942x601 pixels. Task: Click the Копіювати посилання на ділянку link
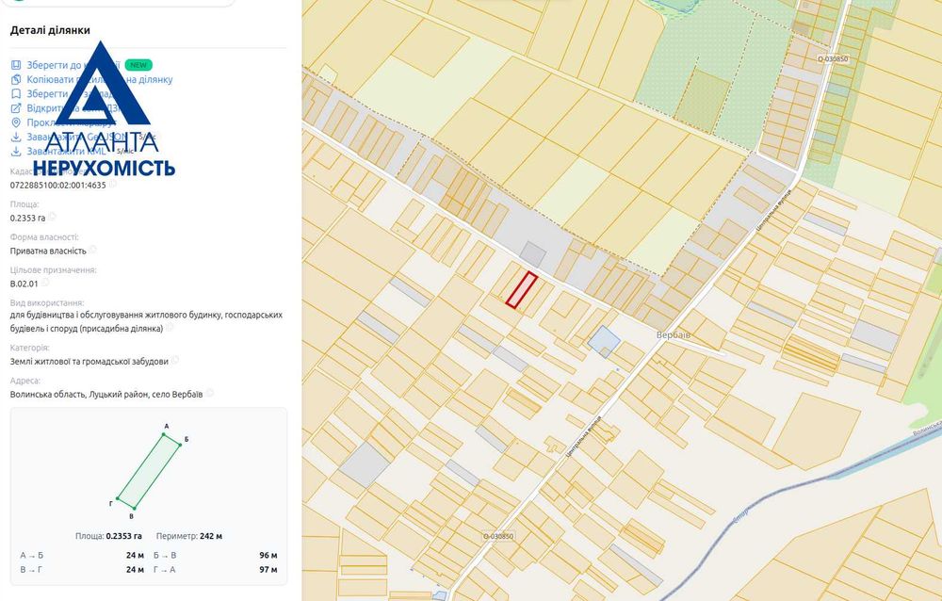point(99,79)
